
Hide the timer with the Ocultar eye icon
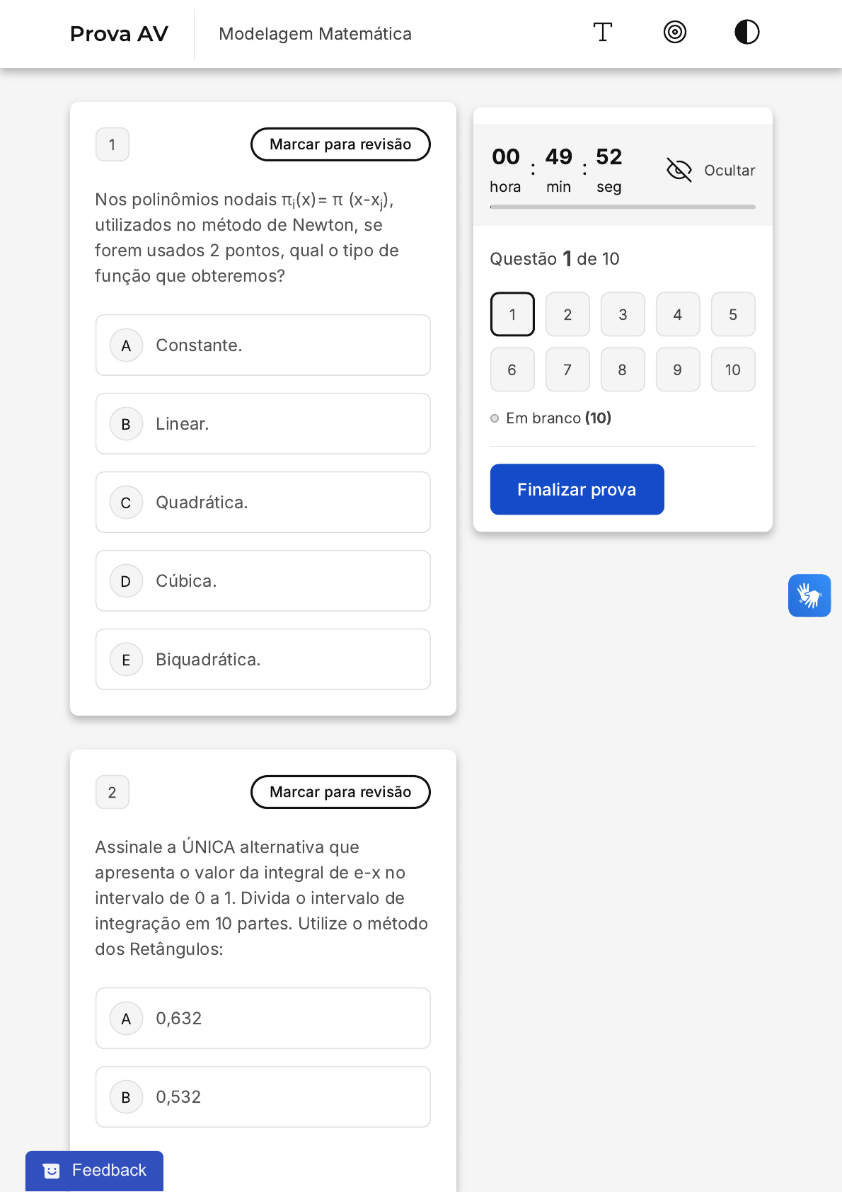(679, 170)
